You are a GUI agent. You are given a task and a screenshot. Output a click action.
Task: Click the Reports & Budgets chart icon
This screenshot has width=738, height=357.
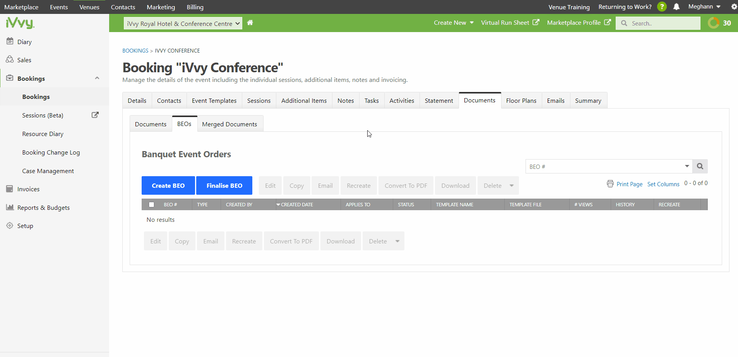pyautogui.click(x=10, y=207)
